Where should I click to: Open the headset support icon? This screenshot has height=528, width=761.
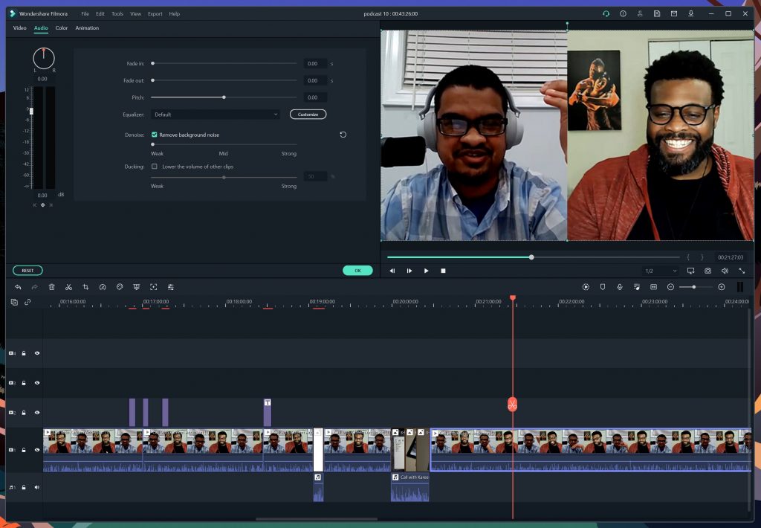(606, 13)
